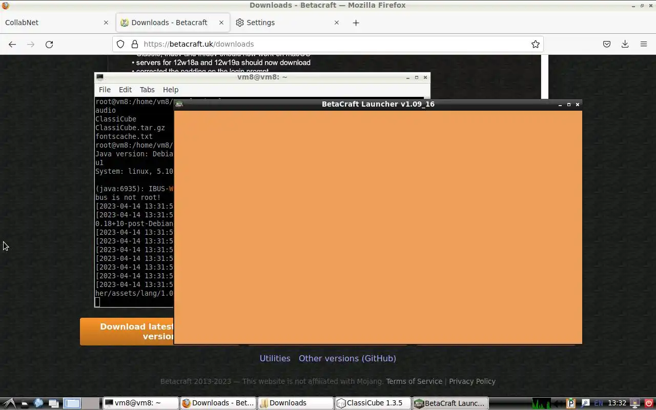Open the terminal Tabs menu
This screenshot has width=656, height=410.
[x=147, y=90]
